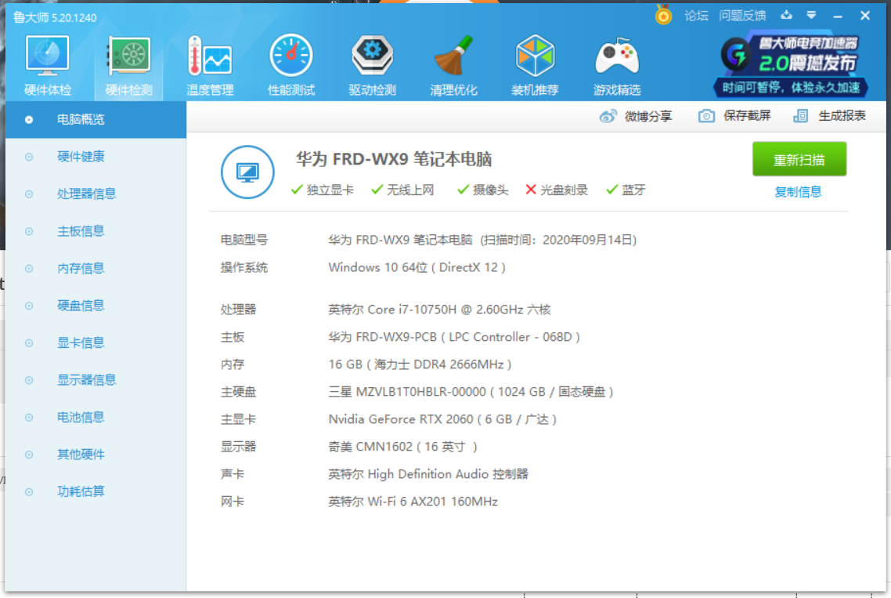
Task: Click the round computer monitor icon
Action: tap(247, 172)
